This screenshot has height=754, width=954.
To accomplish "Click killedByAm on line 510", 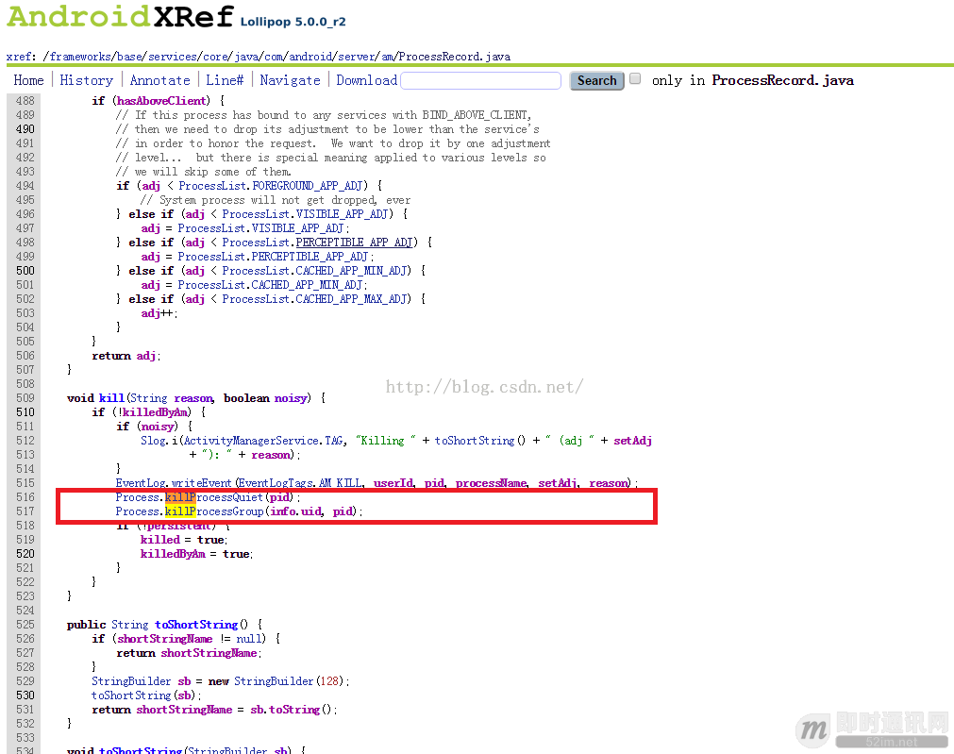I will (155, 412).
